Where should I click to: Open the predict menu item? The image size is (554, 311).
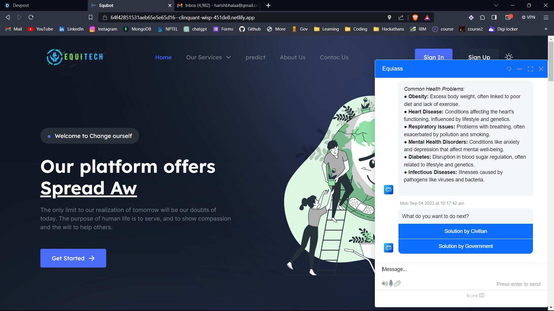pos(255,57)
